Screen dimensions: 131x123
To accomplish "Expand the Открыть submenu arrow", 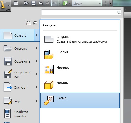I will pos(37,48).
